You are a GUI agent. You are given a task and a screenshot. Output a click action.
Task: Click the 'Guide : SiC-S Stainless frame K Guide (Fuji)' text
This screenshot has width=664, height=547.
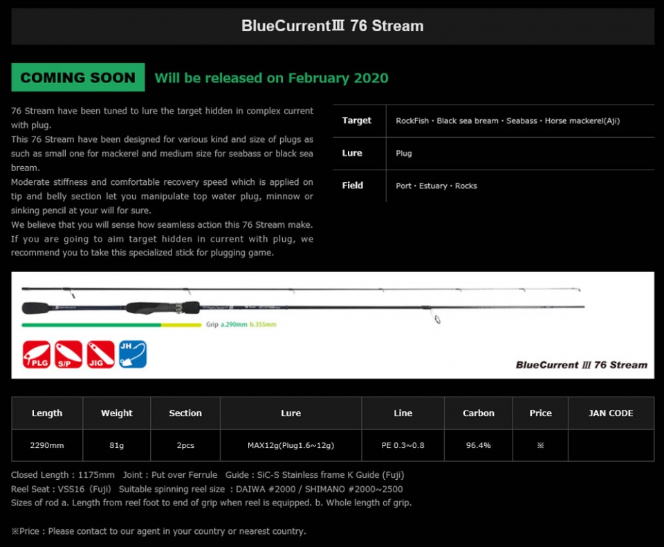click(315, 475)
